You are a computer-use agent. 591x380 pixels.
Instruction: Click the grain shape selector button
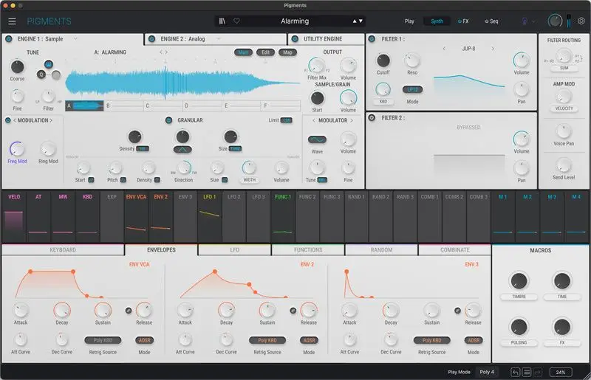pos(182,150)
